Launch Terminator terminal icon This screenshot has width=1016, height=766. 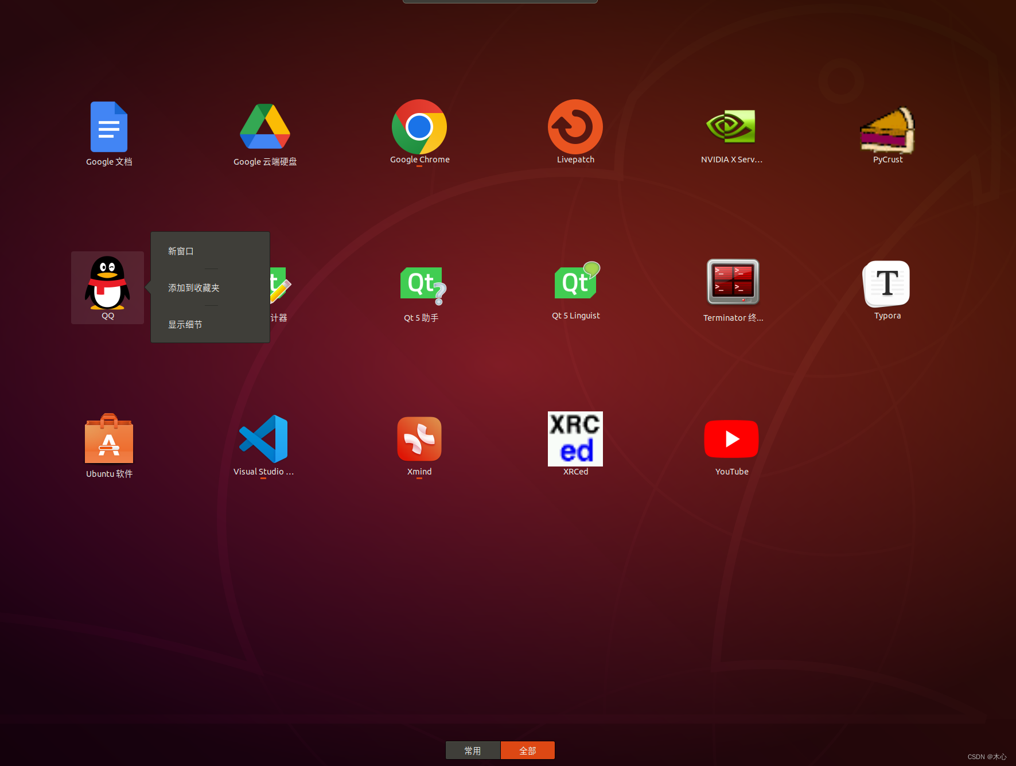pyautogui.click(x=733, y=282)
